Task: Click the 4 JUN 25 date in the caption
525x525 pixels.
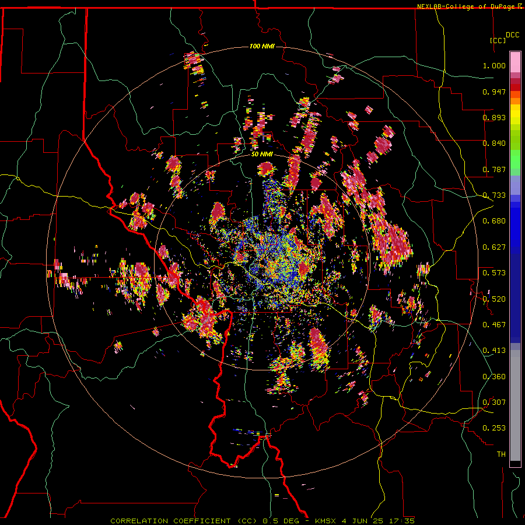Action: click(x=363, y=521)
